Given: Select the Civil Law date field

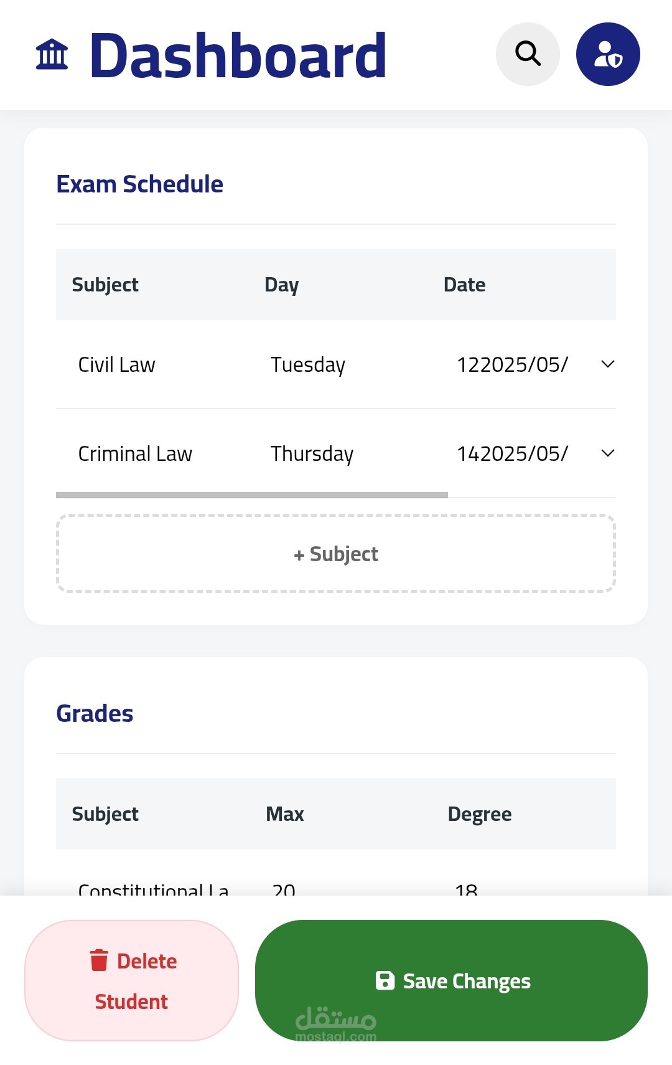Looking at the screenshot, I should coord(512,365).
